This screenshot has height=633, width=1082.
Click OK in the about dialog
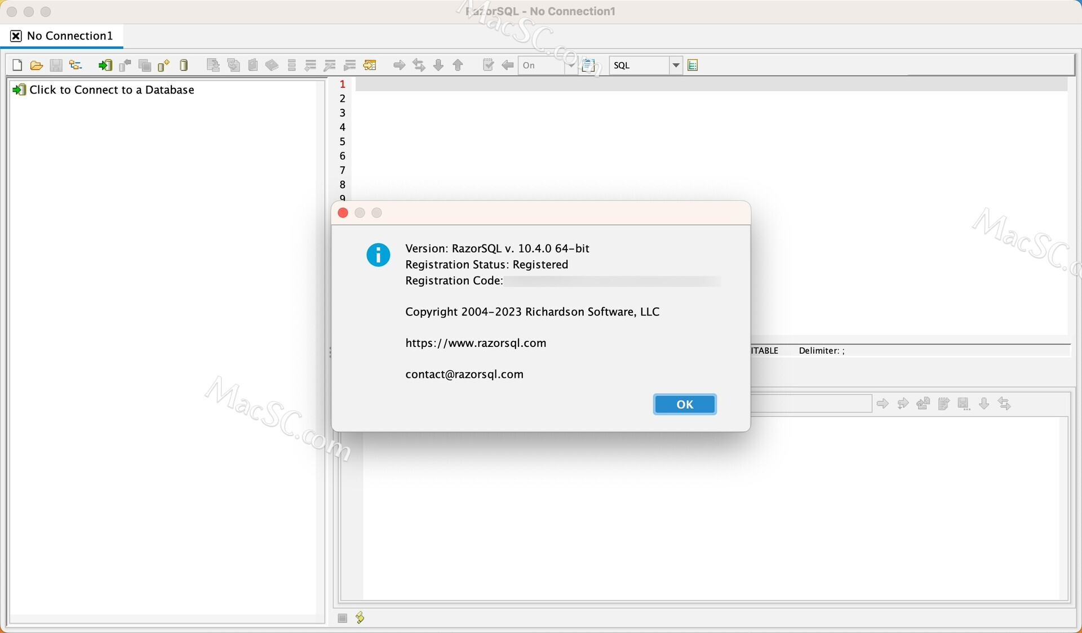pos(685,404)
